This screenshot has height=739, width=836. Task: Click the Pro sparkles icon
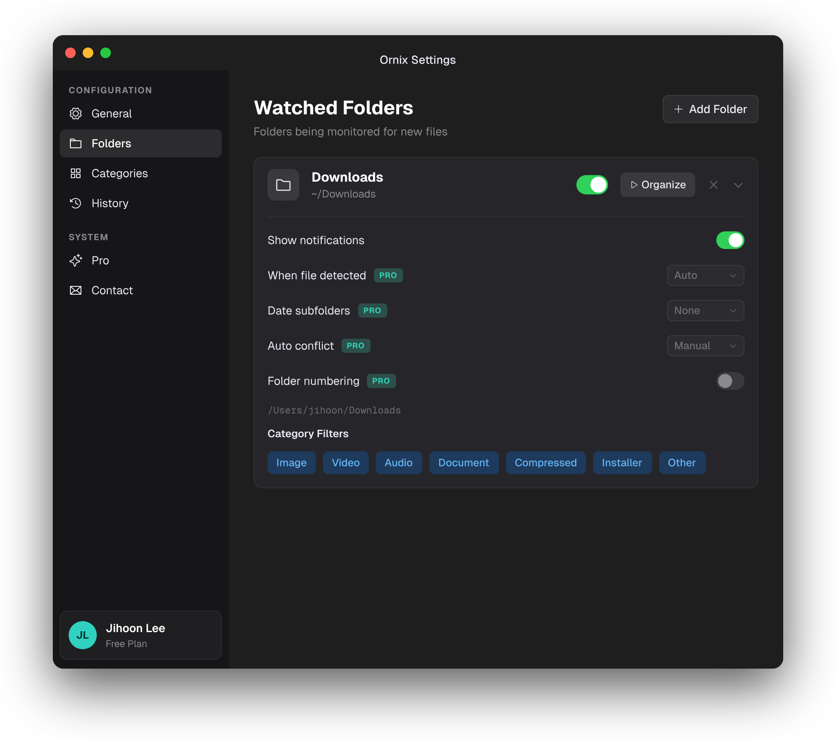pyautogui.click(x=76, y=260)
